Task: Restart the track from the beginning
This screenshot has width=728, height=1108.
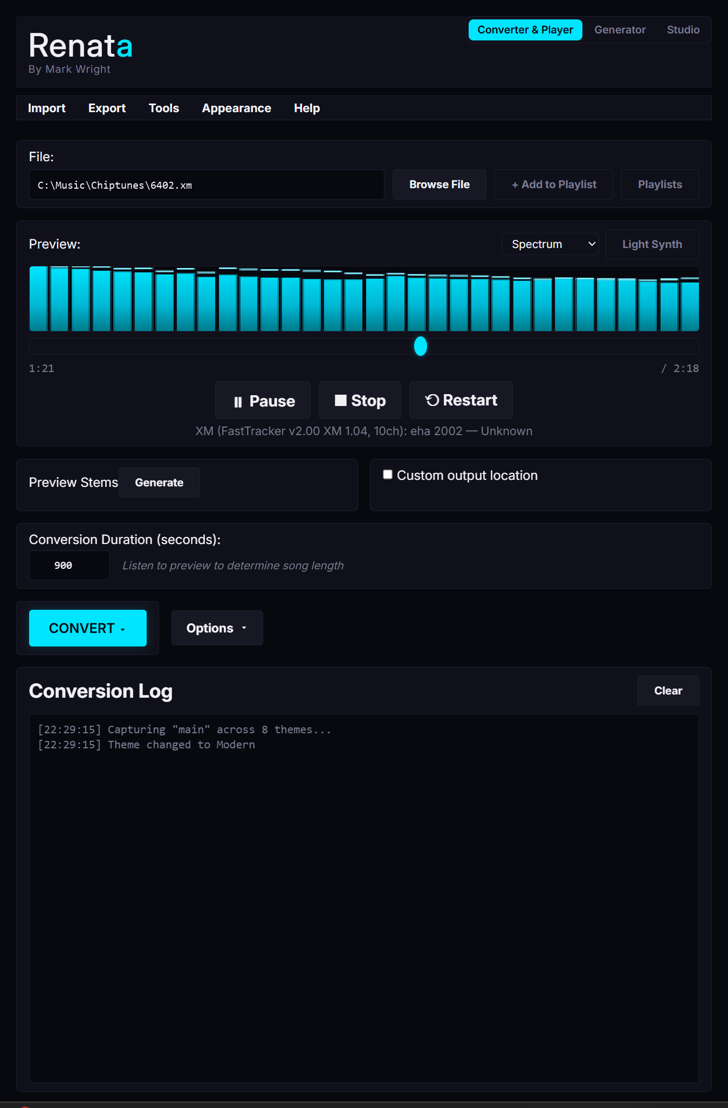Action: tap(461, 401)
